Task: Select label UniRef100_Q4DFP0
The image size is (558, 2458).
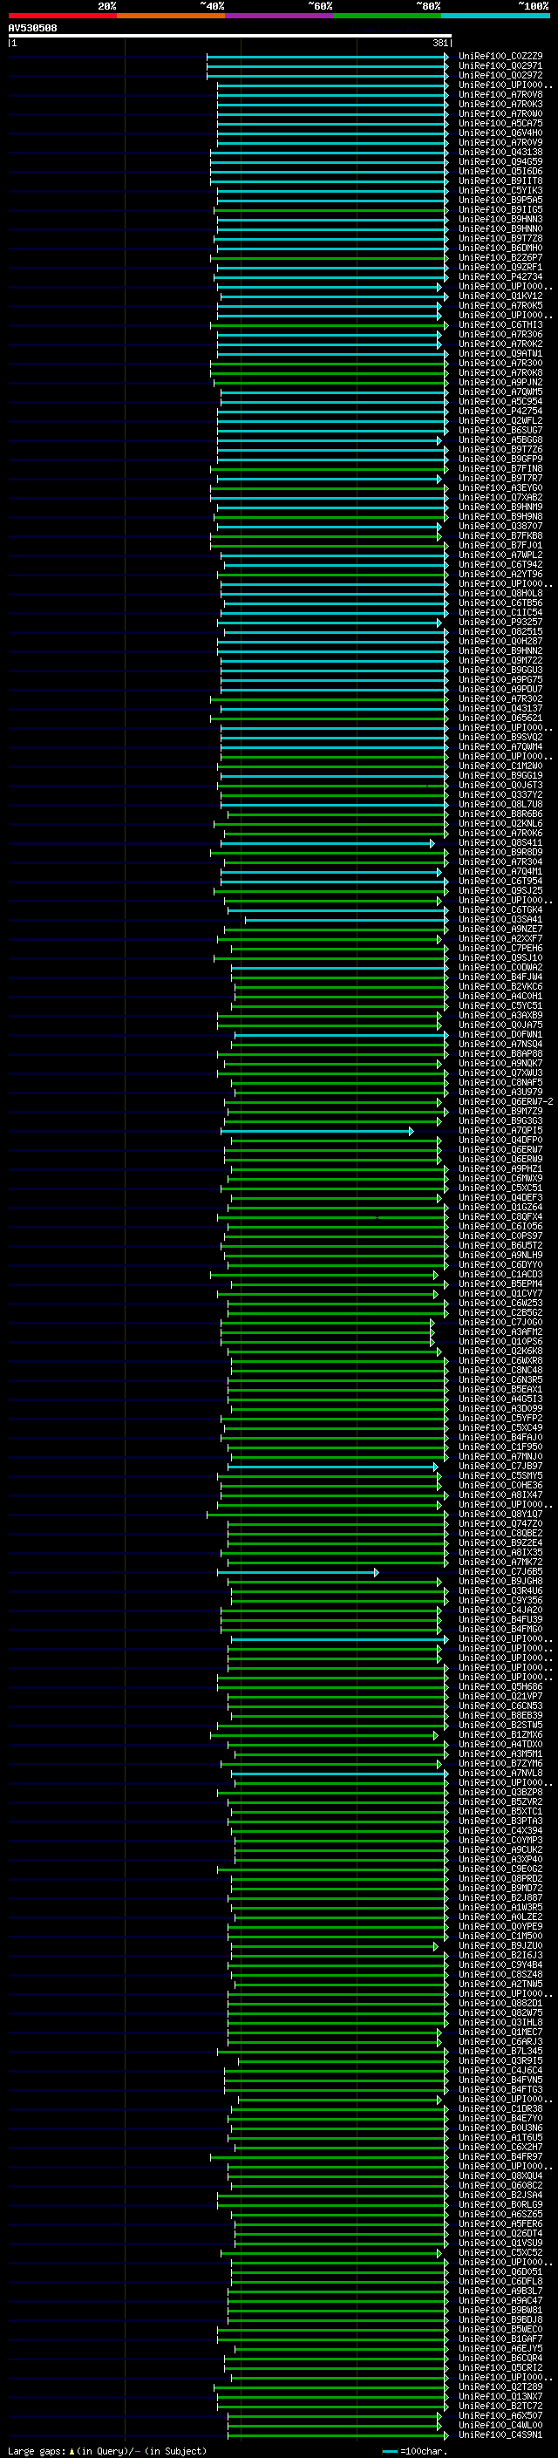Action: [x=500, y=1140]
